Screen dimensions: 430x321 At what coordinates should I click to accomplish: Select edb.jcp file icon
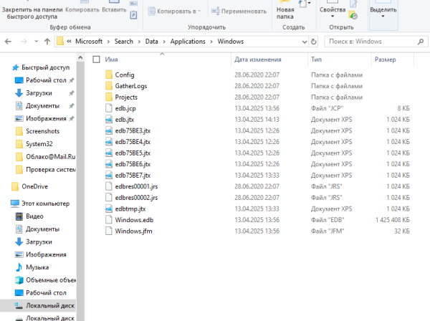tap(109, 108)
